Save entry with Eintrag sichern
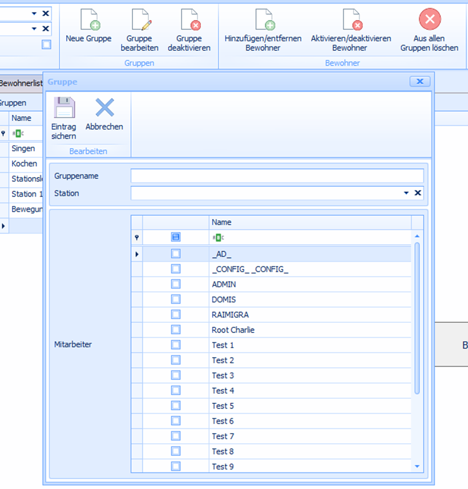The width and height of the screenshot is (468, 489). (64, 109)
